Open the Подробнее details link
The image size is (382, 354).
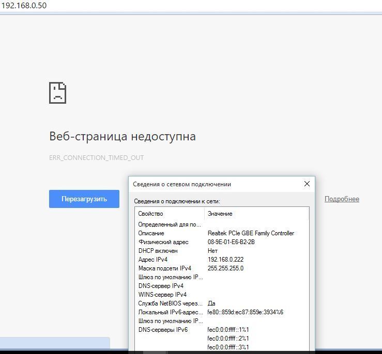point(342,199)
